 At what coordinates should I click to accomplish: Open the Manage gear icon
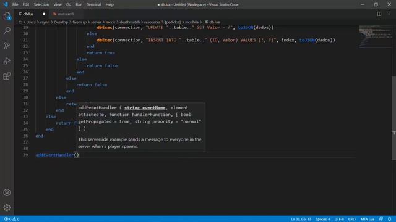coord(7,207)
